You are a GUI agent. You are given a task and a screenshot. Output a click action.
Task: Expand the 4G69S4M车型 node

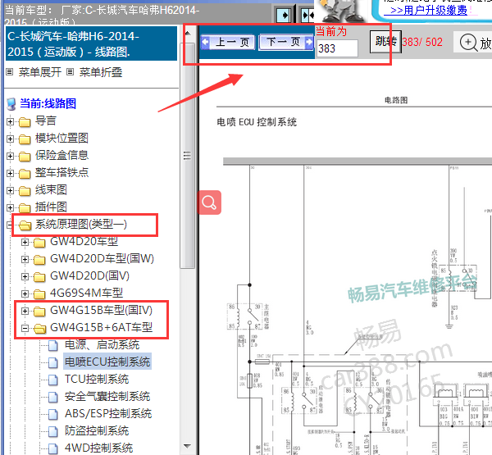25,293
